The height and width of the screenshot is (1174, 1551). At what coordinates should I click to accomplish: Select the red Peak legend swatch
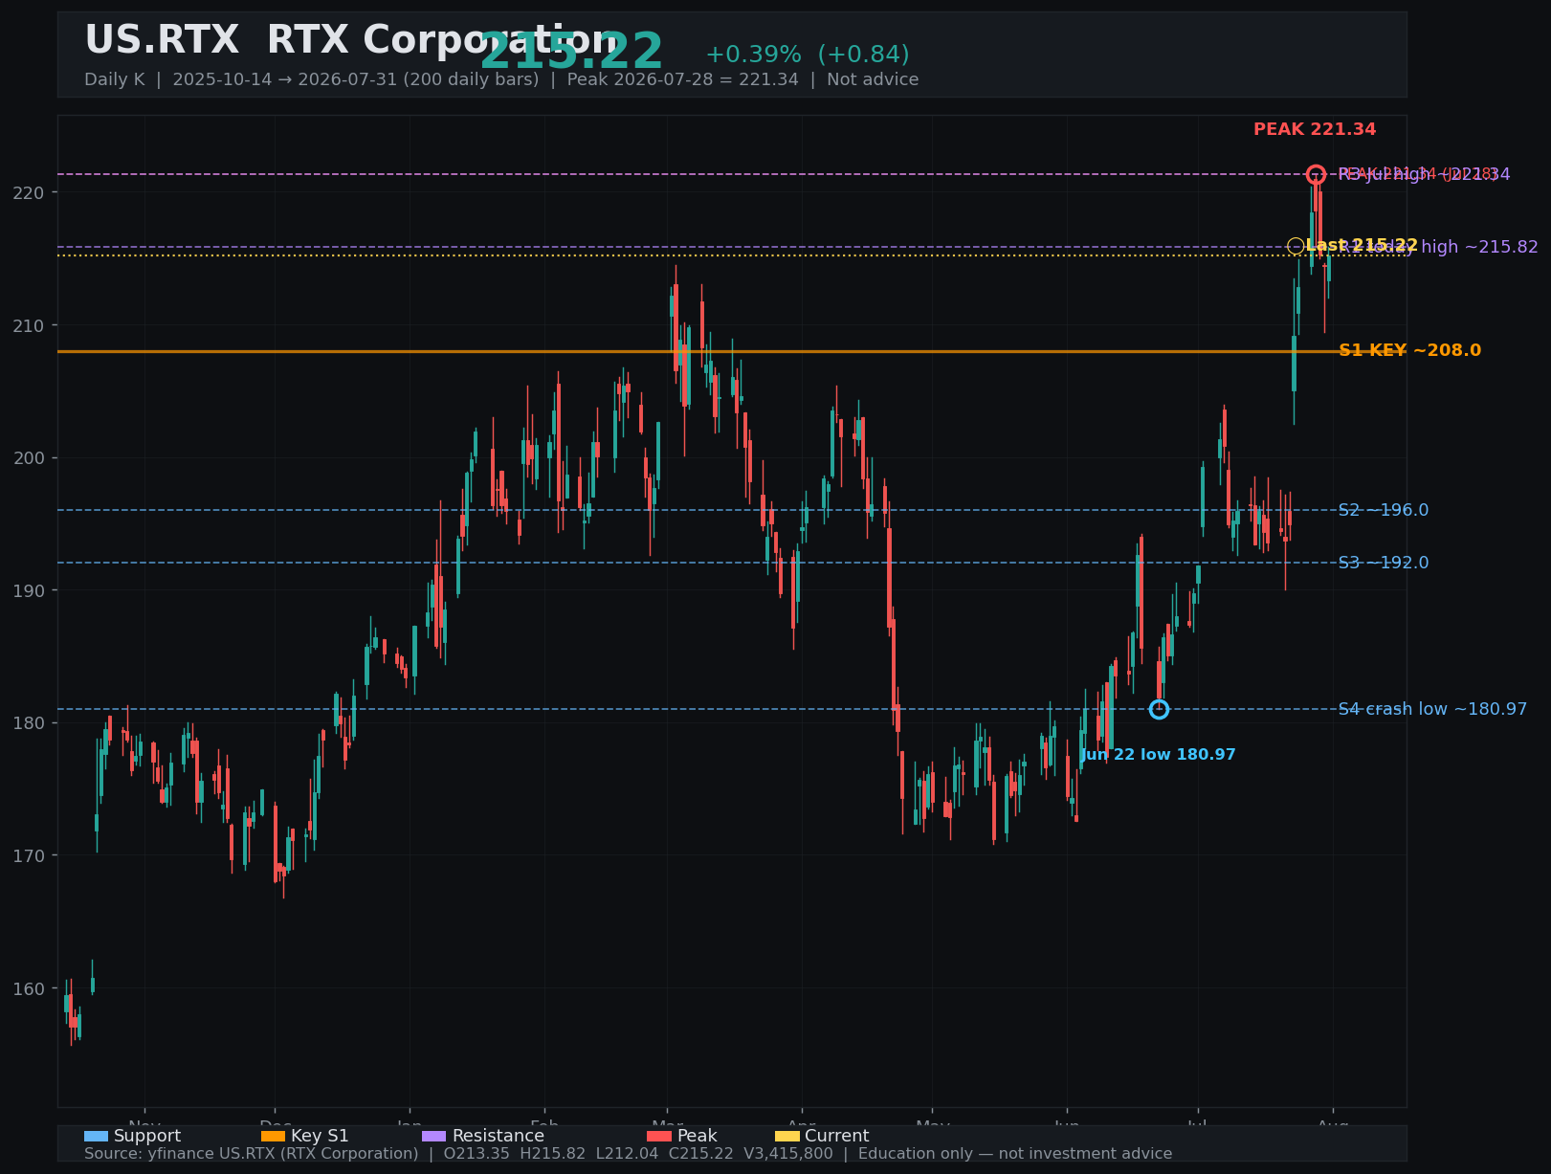(659, 1137)
